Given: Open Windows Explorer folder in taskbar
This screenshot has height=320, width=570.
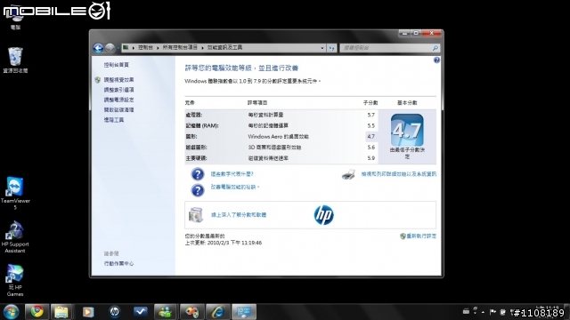Looking at the screenshot, I should (61, 312).
